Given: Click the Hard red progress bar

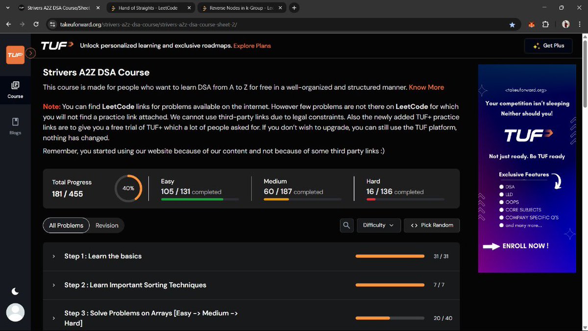Looking at the screenshot, I should (405, 199).
